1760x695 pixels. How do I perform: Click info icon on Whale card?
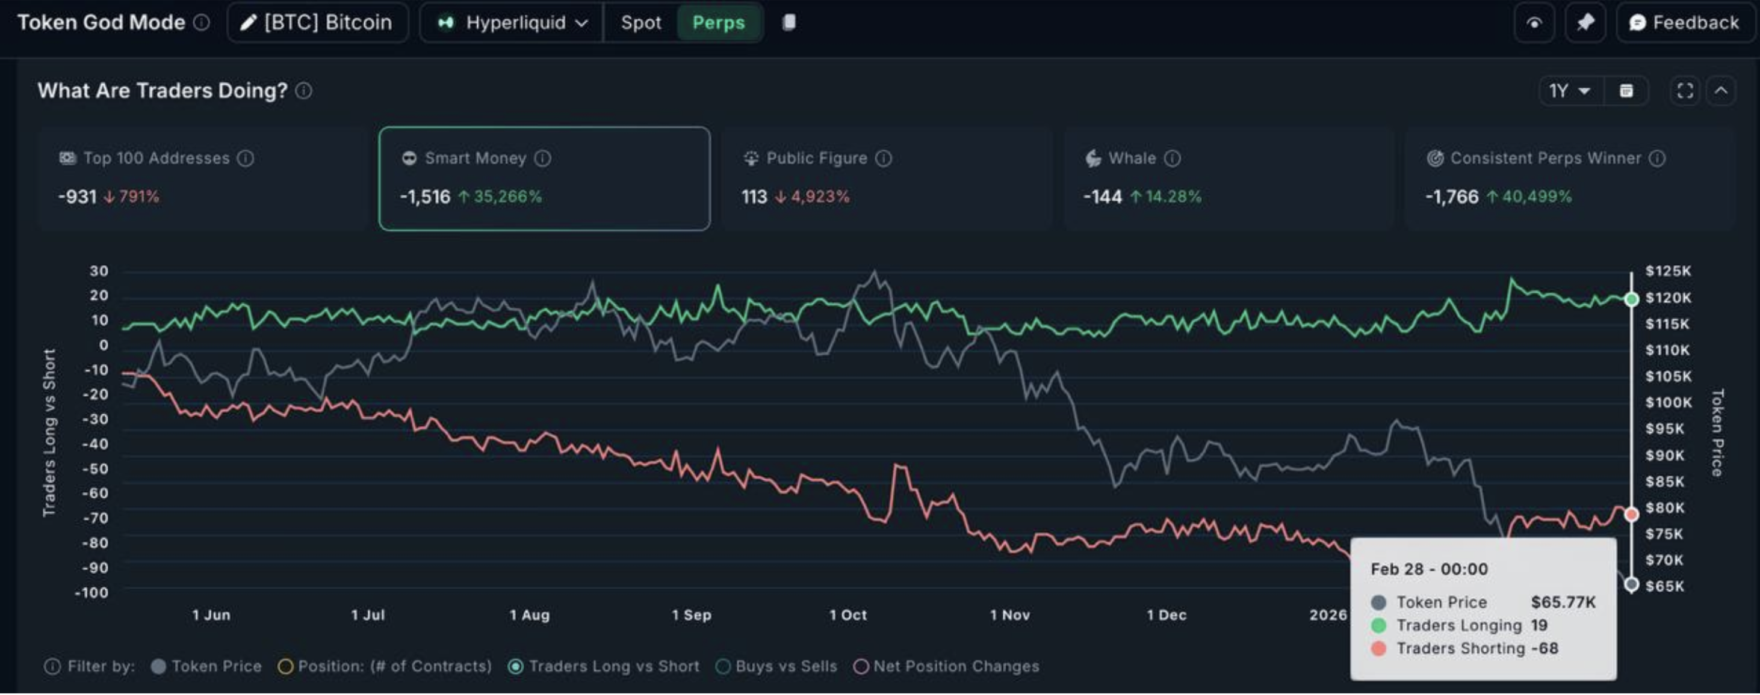1173,158
